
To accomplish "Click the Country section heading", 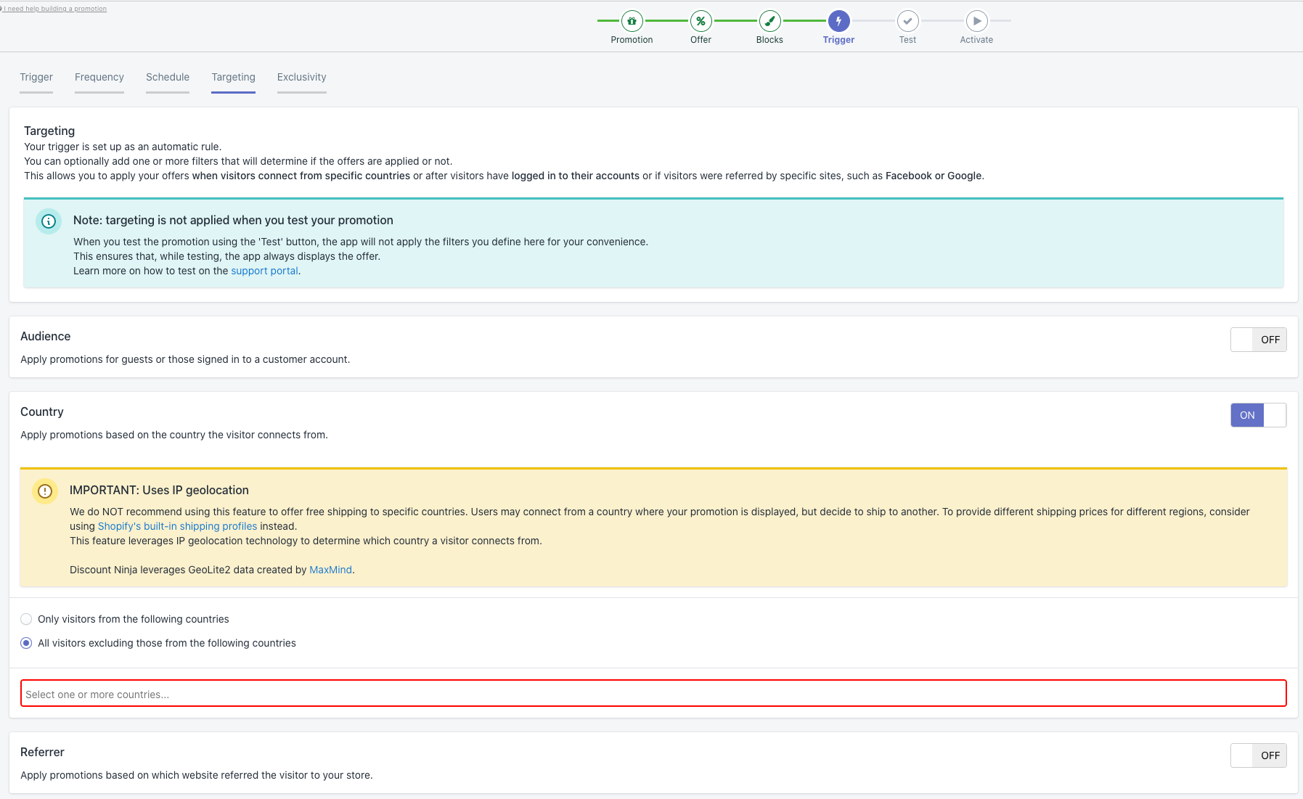I will tap(42, 411).
